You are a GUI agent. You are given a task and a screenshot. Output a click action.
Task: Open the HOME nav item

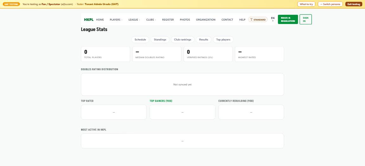pos(100,20)
